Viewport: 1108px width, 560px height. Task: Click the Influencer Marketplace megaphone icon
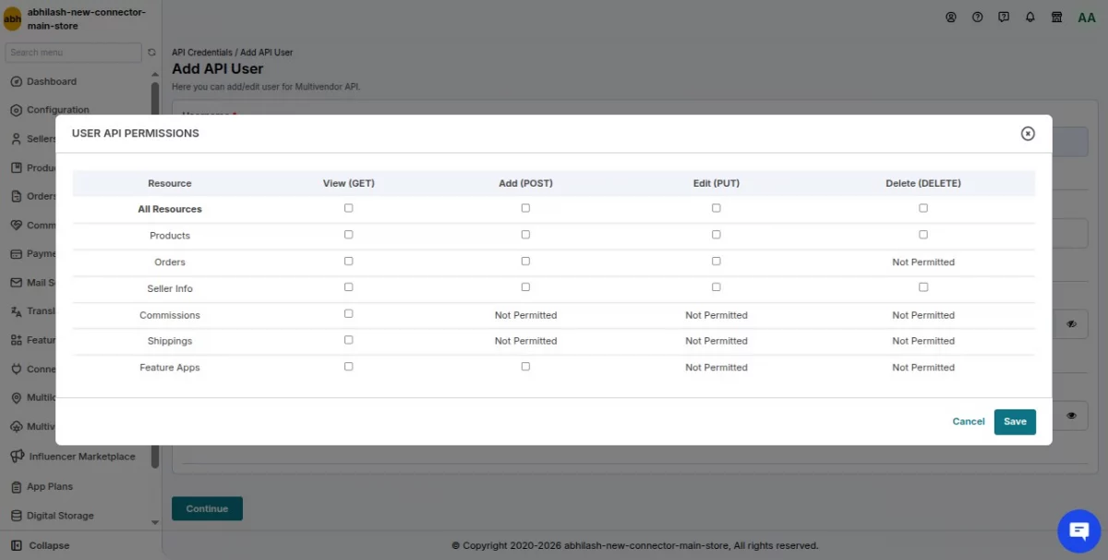point(18,457)
